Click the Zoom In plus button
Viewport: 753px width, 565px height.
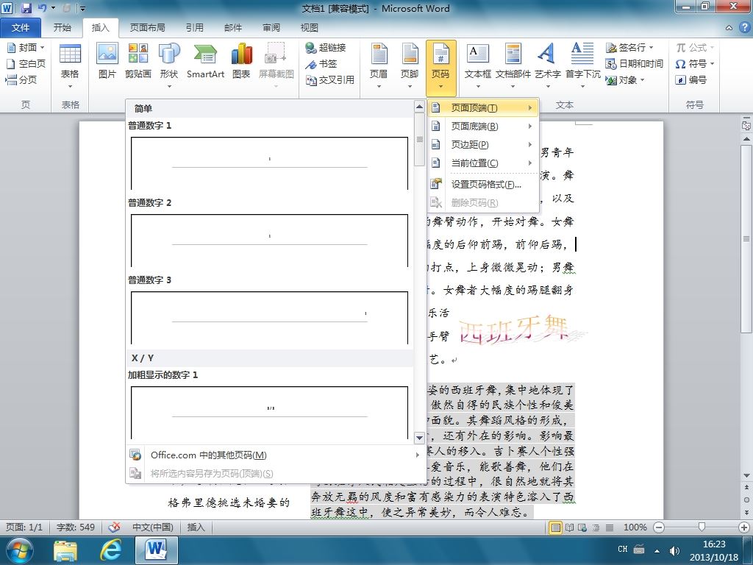744,527
